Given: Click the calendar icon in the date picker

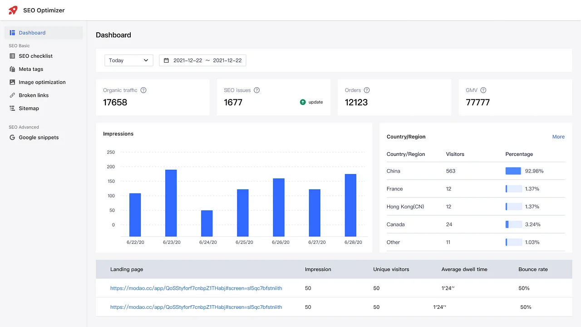Looking at the screenshot, I should [166, 60].
